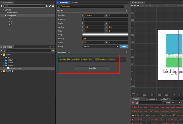Open hierarchy panel hamburger menu
This screenshot has width=183, height=124.
54,2
